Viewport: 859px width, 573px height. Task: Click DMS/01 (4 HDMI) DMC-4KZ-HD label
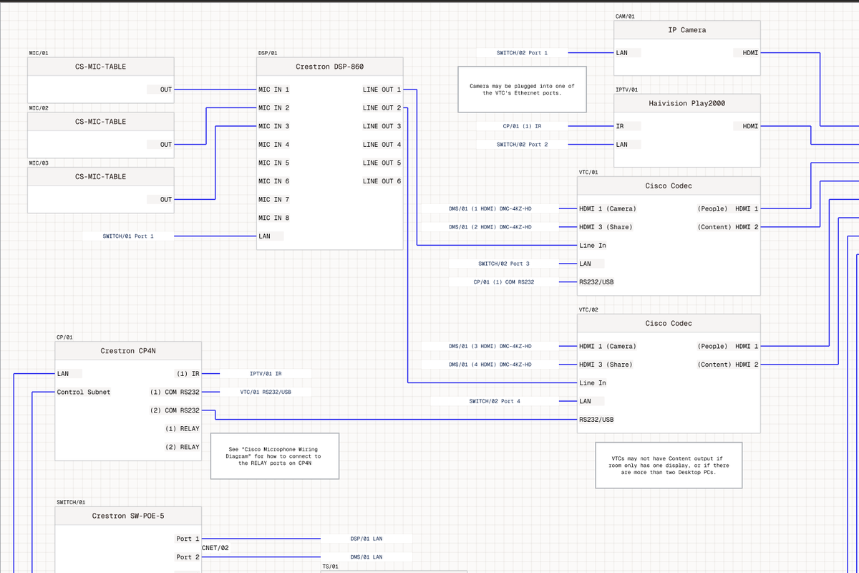(x=490, y=365)
